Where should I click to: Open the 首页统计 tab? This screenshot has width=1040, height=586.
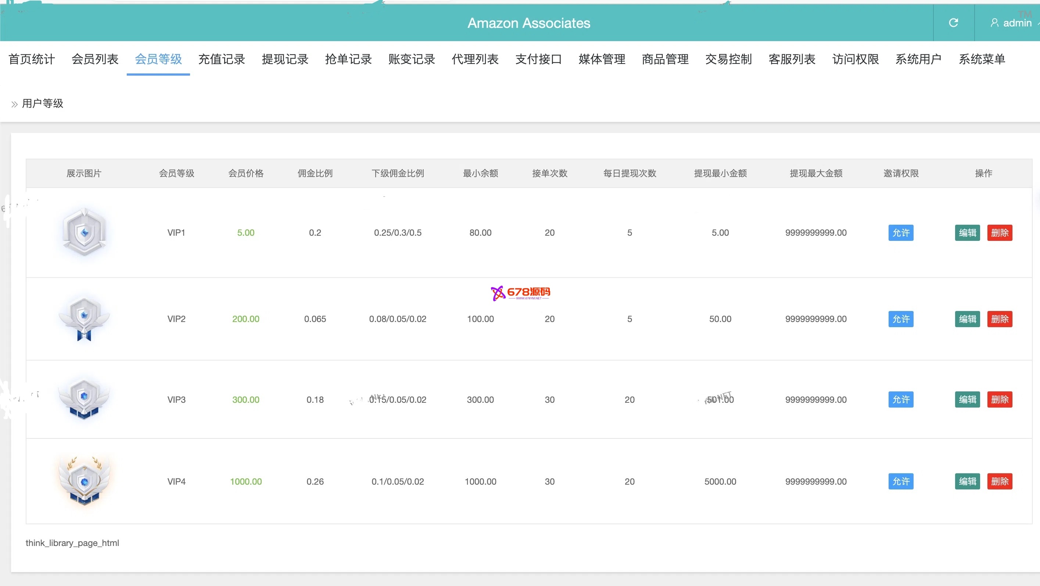(32, 59)
